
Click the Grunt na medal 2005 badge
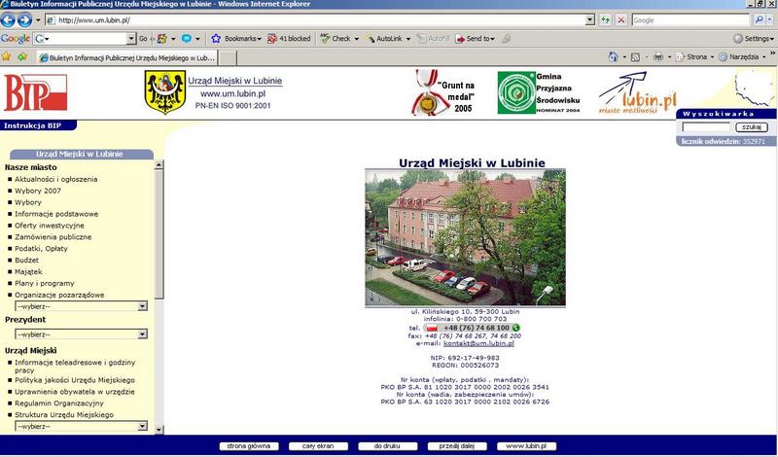point(443,92)
